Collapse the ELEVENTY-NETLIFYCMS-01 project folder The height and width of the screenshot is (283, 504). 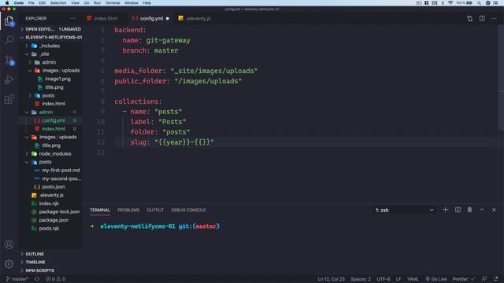(x=51, y=37)
